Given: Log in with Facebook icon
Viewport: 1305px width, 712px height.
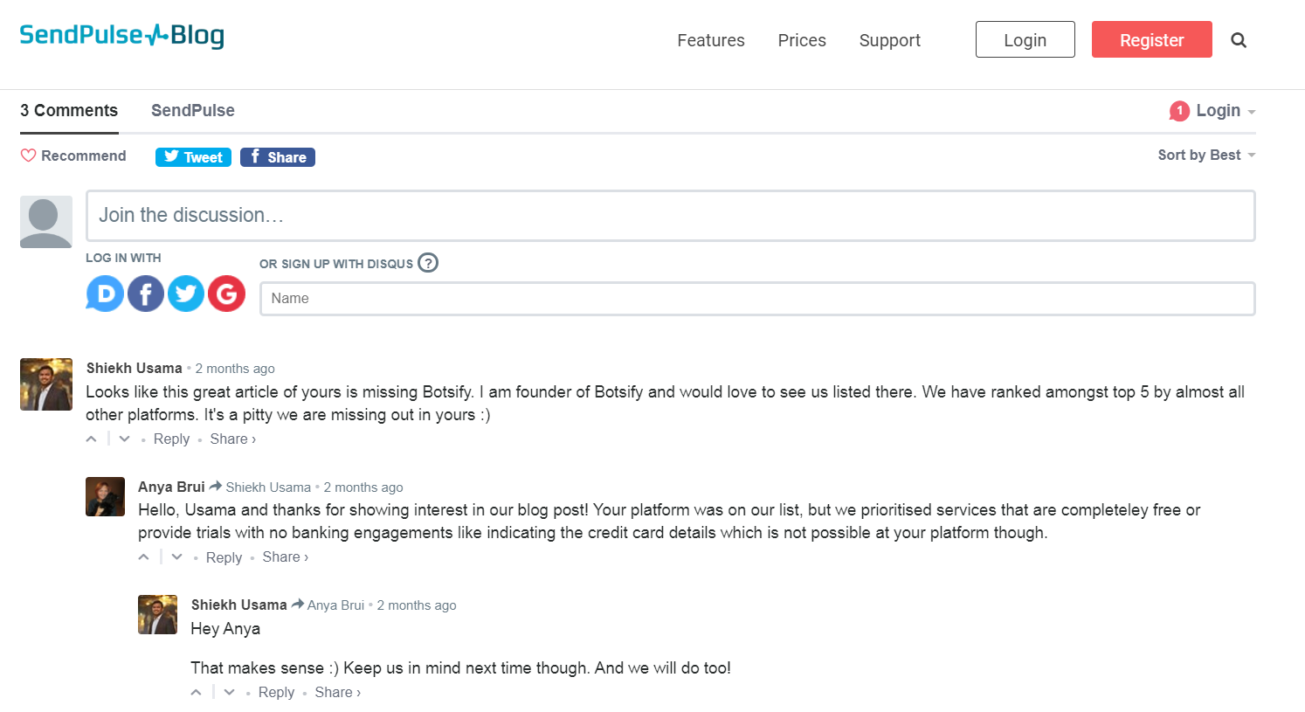Looking at the screenshot, I should pos(146,294).
